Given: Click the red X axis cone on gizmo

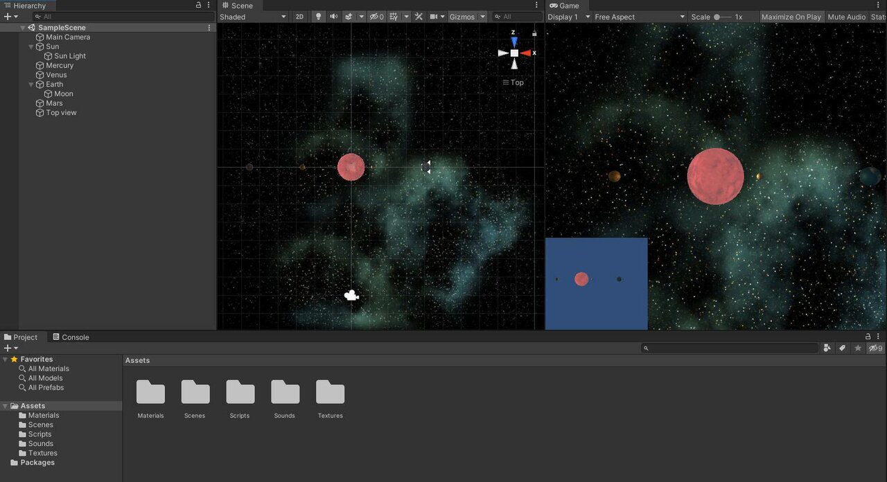Looking at the screenshot, I should 527,53.
